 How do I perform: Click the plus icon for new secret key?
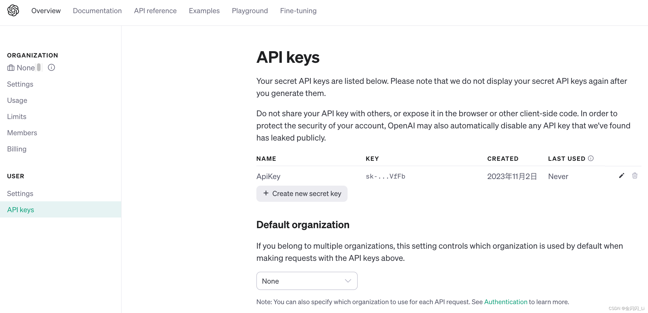point(266,193)
